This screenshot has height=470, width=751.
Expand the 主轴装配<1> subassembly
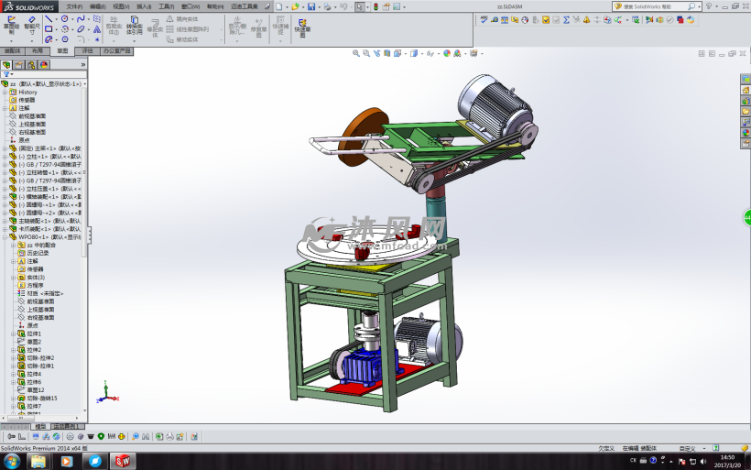tap(5, 221)
